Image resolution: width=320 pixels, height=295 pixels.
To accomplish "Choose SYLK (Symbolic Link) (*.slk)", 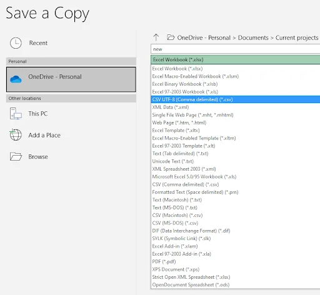I will point(236,238).
